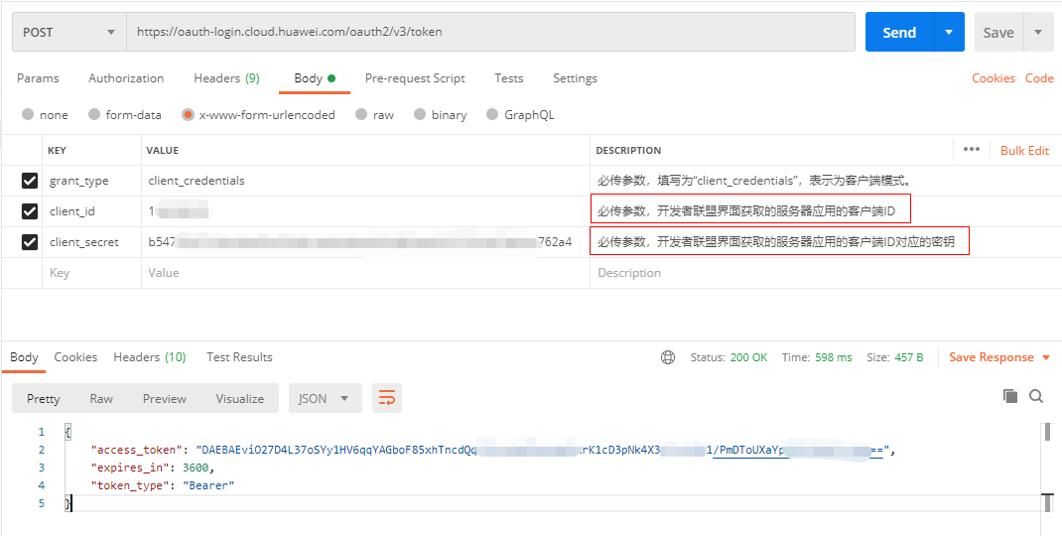
Task: Select the response Body tab
Action: tap(24, 357)
